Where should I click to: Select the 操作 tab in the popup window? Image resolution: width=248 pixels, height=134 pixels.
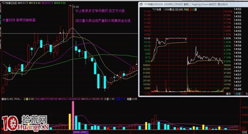[228, 94]
